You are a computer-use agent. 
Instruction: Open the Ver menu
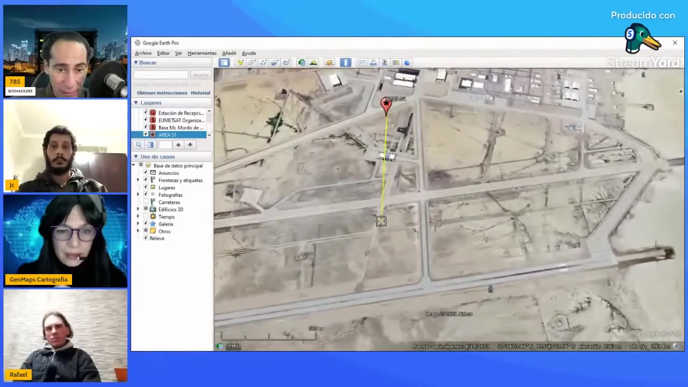pos(178,53)
